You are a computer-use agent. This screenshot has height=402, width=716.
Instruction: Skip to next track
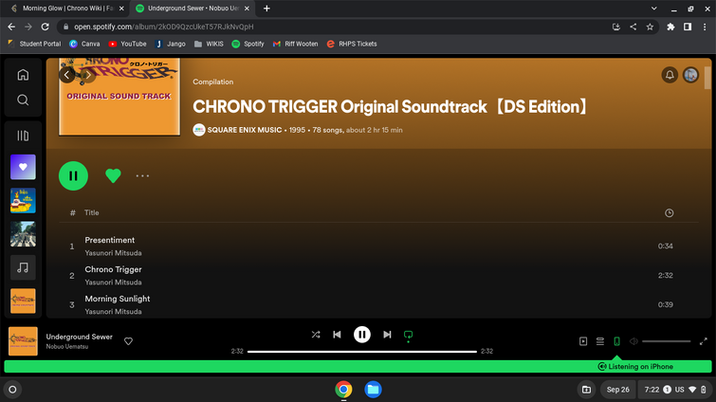[387, 335]
